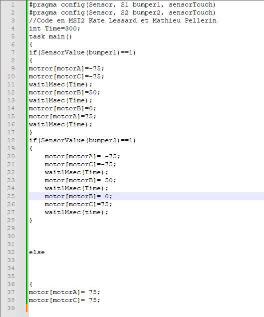The height and width of the screenshot is (317, 264).
Task: Click the if(SensorValue(bumper1)==1) statement
Action: pos(82,52)
